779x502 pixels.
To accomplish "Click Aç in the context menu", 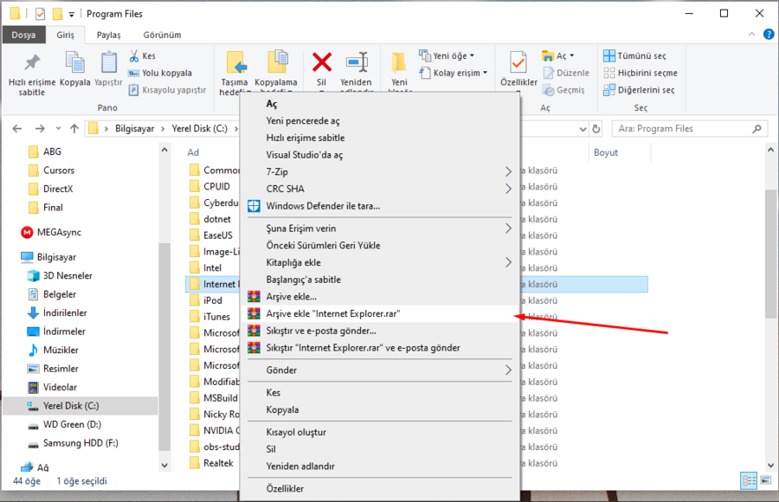I will [380, 104].
